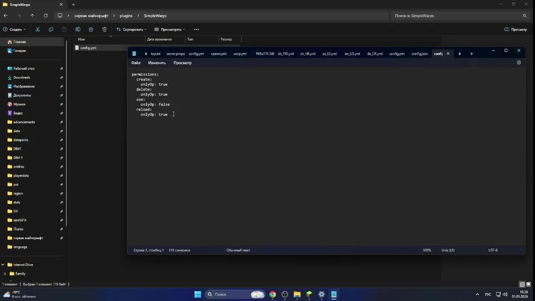Expand breadcrumb chevron after сирвак майнкрафт
The image size is (535, 301).
click(114, 15)
